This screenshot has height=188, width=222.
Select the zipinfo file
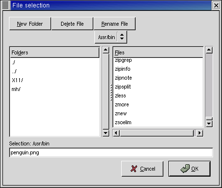coord(158,69)
